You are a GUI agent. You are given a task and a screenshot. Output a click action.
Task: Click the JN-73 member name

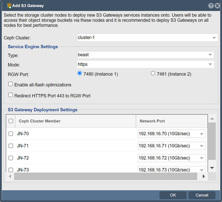pos(23,170)
